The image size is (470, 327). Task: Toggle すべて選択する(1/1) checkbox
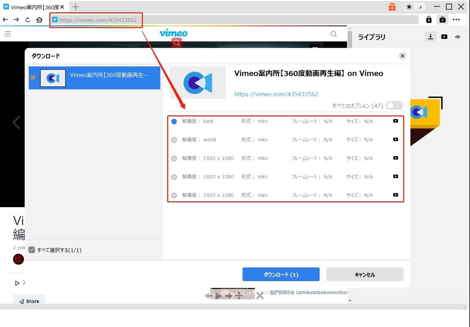[32, 250]
